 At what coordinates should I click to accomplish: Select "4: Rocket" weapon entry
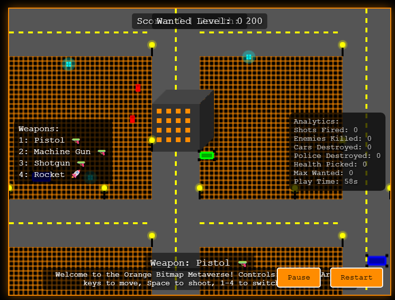[x=42, y=175]
